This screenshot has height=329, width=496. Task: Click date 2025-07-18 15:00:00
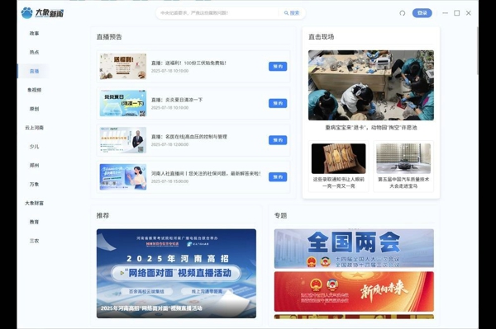[x=169, y=181]
